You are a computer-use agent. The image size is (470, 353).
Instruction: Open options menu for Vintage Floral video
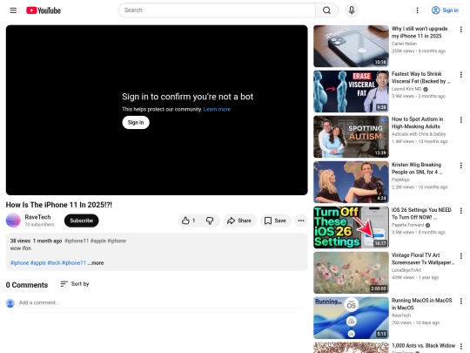[x=461, y=256]
